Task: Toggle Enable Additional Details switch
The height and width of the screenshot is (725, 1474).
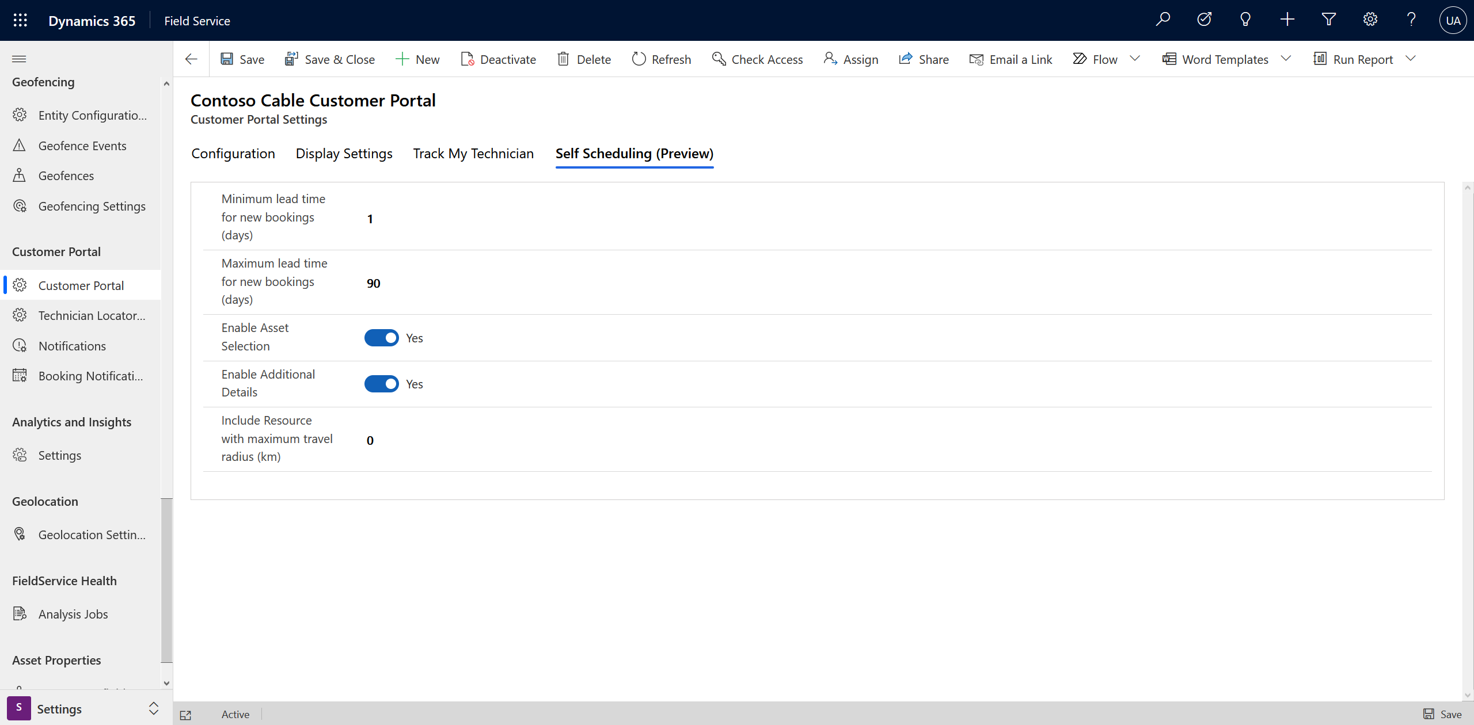Action: point(381,384)
